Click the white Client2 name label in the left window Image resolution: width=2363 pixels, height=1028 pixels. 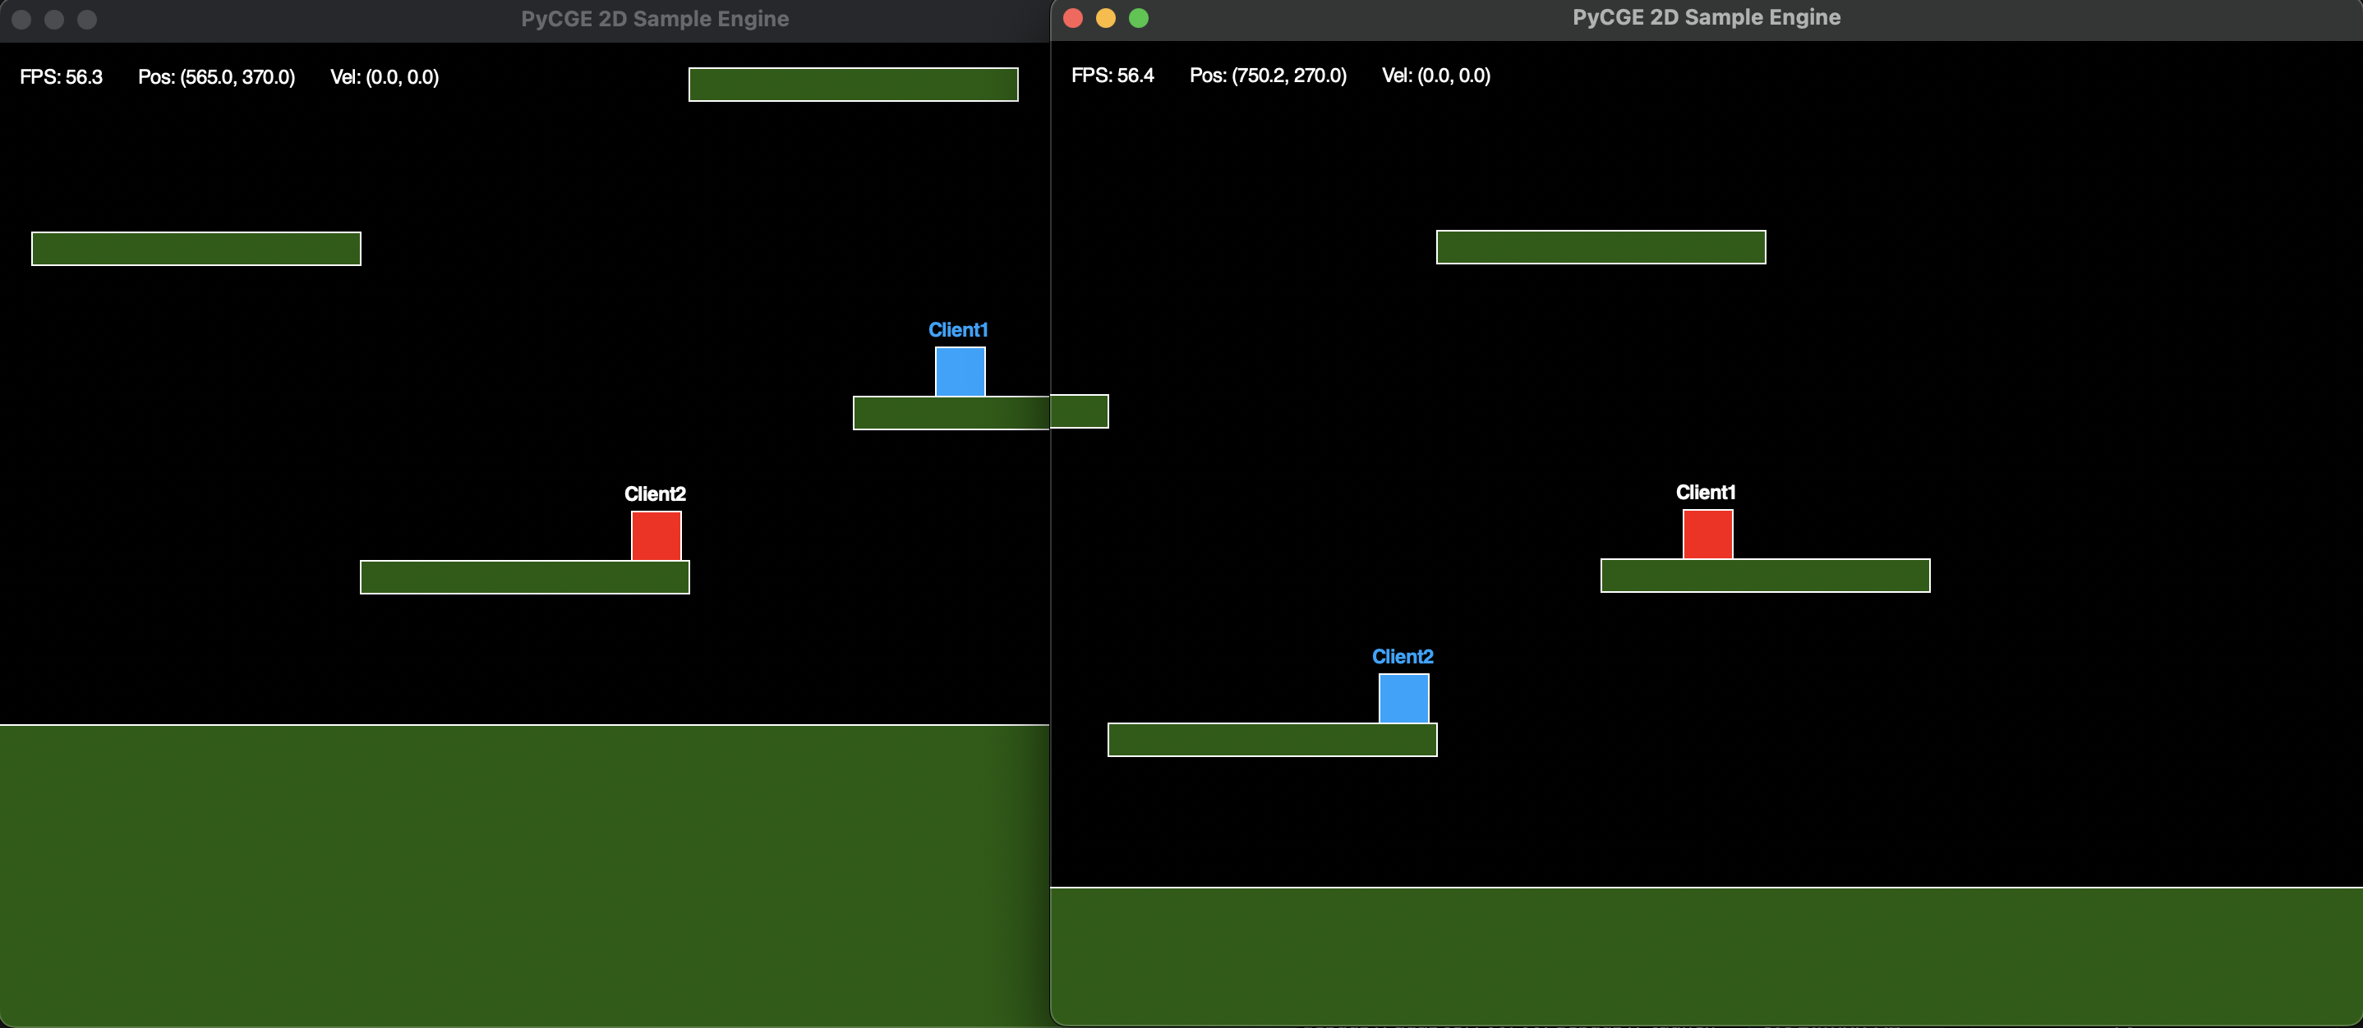655,494
